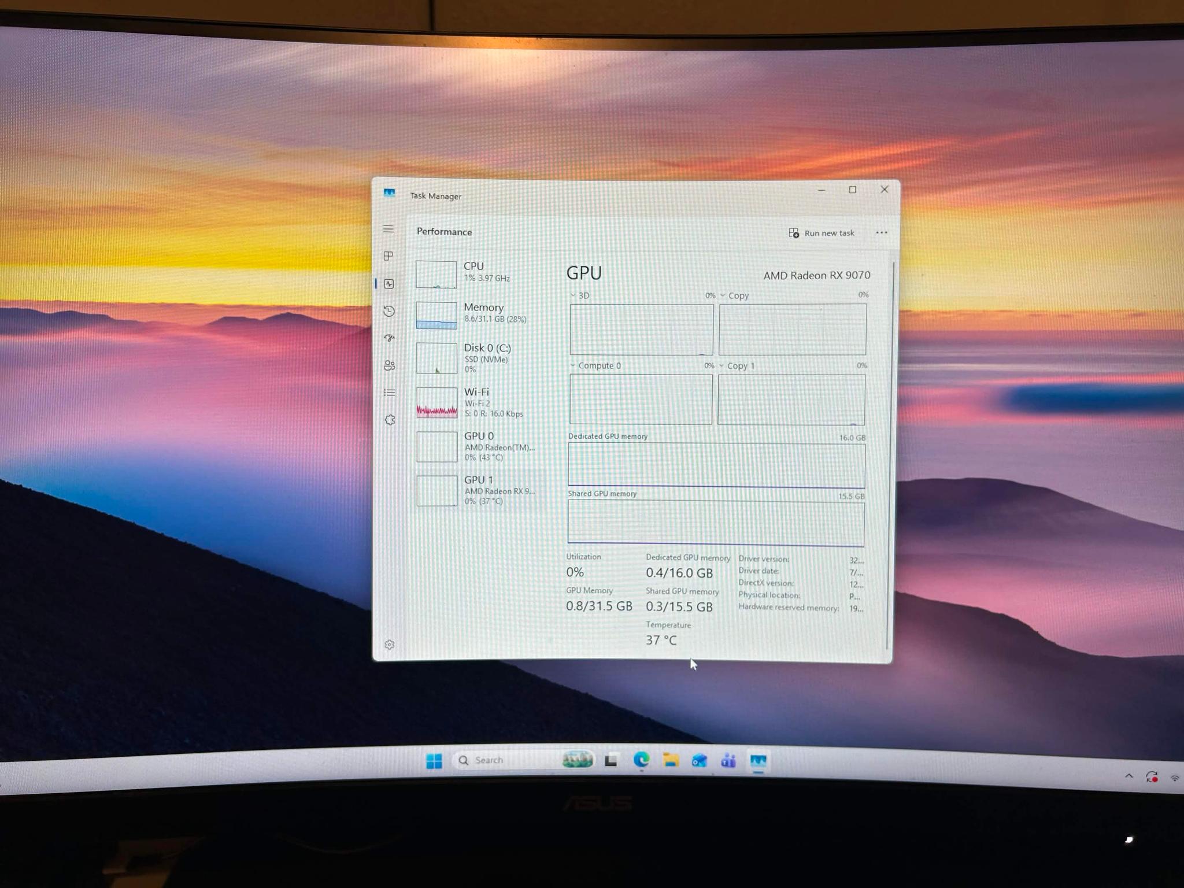The width and height of the screenshot is (1184, 888).
Task: Click the Shared GPU memory graph
Action: point(716,523)
